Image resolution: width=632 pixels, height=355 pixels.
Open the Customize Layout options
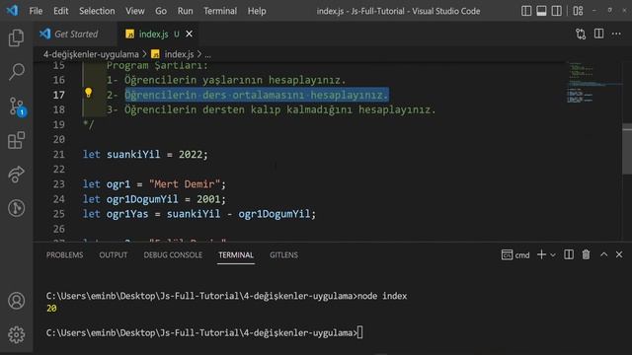[x=578, y=11]
